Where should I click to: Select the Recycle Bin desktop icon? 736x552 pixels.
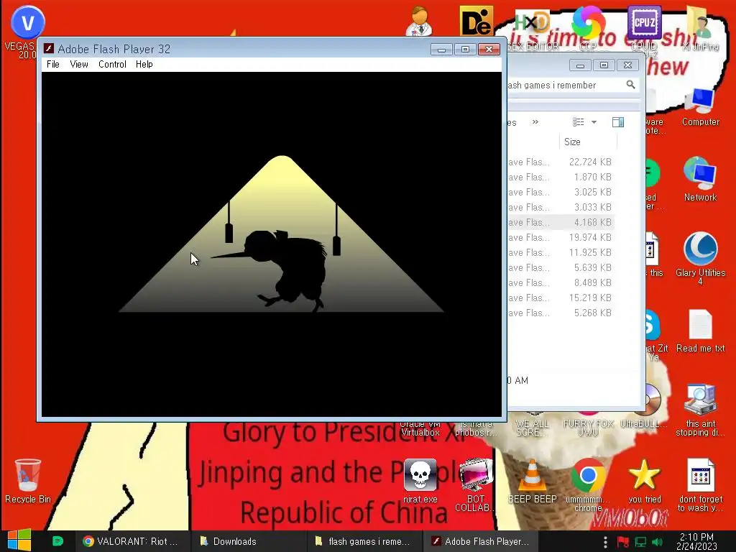(28, 481)
